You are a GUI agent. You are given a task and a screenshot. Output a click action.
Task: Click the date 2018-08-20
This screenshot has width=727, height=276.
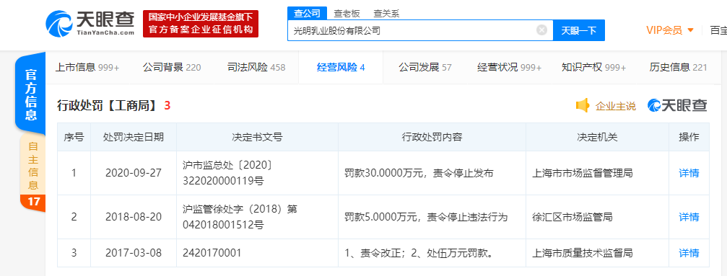(134, 217)
